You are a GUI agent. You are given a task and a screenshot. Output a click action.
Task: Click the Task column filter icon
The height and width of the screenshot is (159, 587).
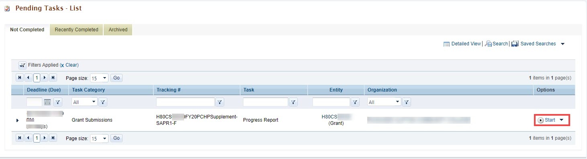[294, 102]
